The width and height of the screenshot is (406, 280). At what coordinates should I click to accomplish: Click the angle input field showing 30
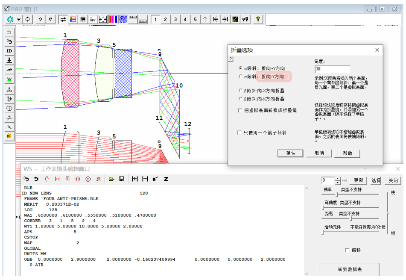point(333,69)
